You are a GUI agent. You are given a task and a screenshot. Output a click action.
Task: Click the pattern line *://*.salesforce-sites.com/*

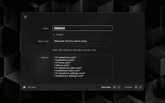[68, 68]
